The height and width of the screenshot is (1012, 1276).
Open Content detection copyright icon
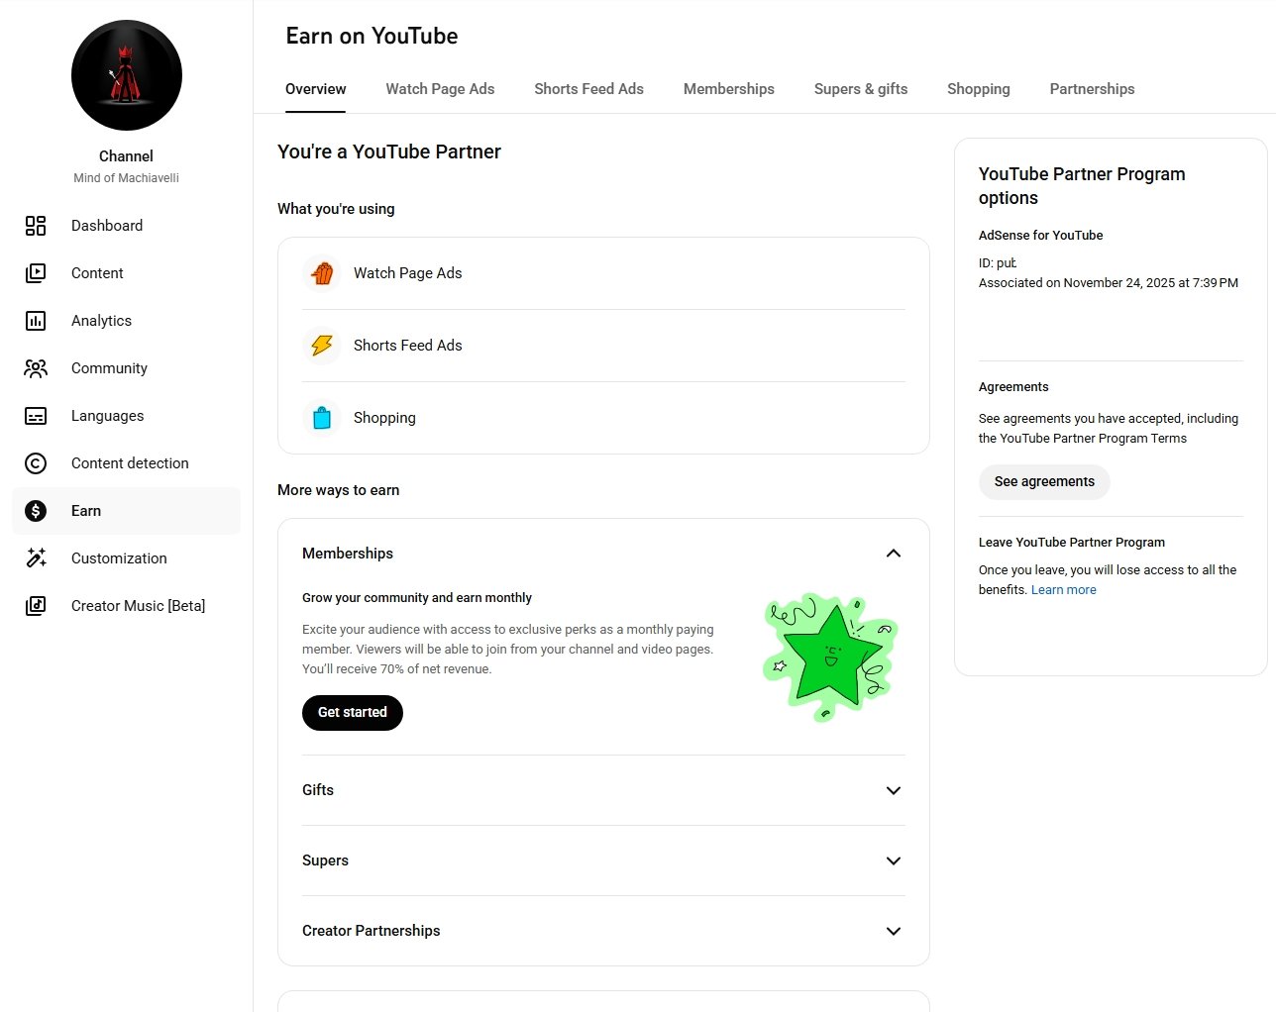[x=36, y=463]
